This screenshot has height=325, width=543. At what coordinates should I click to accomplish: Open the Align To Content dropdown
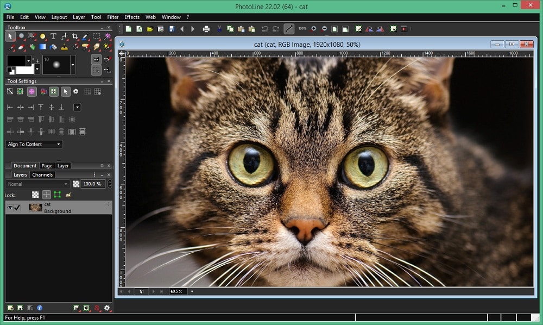(34, 144)
